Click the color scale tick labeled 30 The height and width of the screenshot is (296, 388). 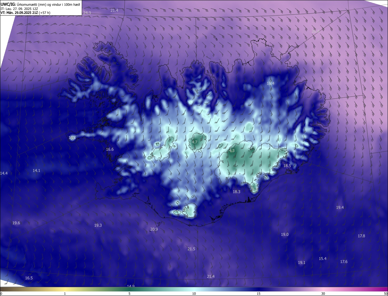click(323, 294)
